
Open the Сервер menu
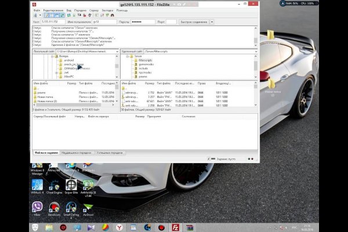click(x=93, y=10)
